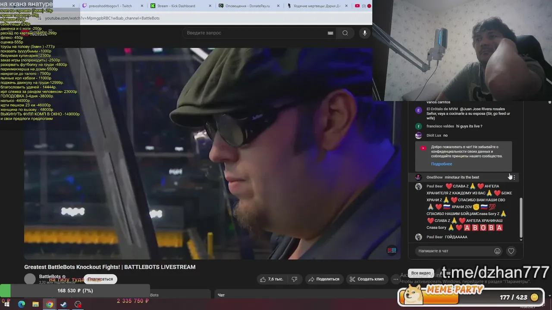Click the Поделиться share button
The width and height of the screenshot is (552, 310).
pyautogui.click(x=324, y=279)
